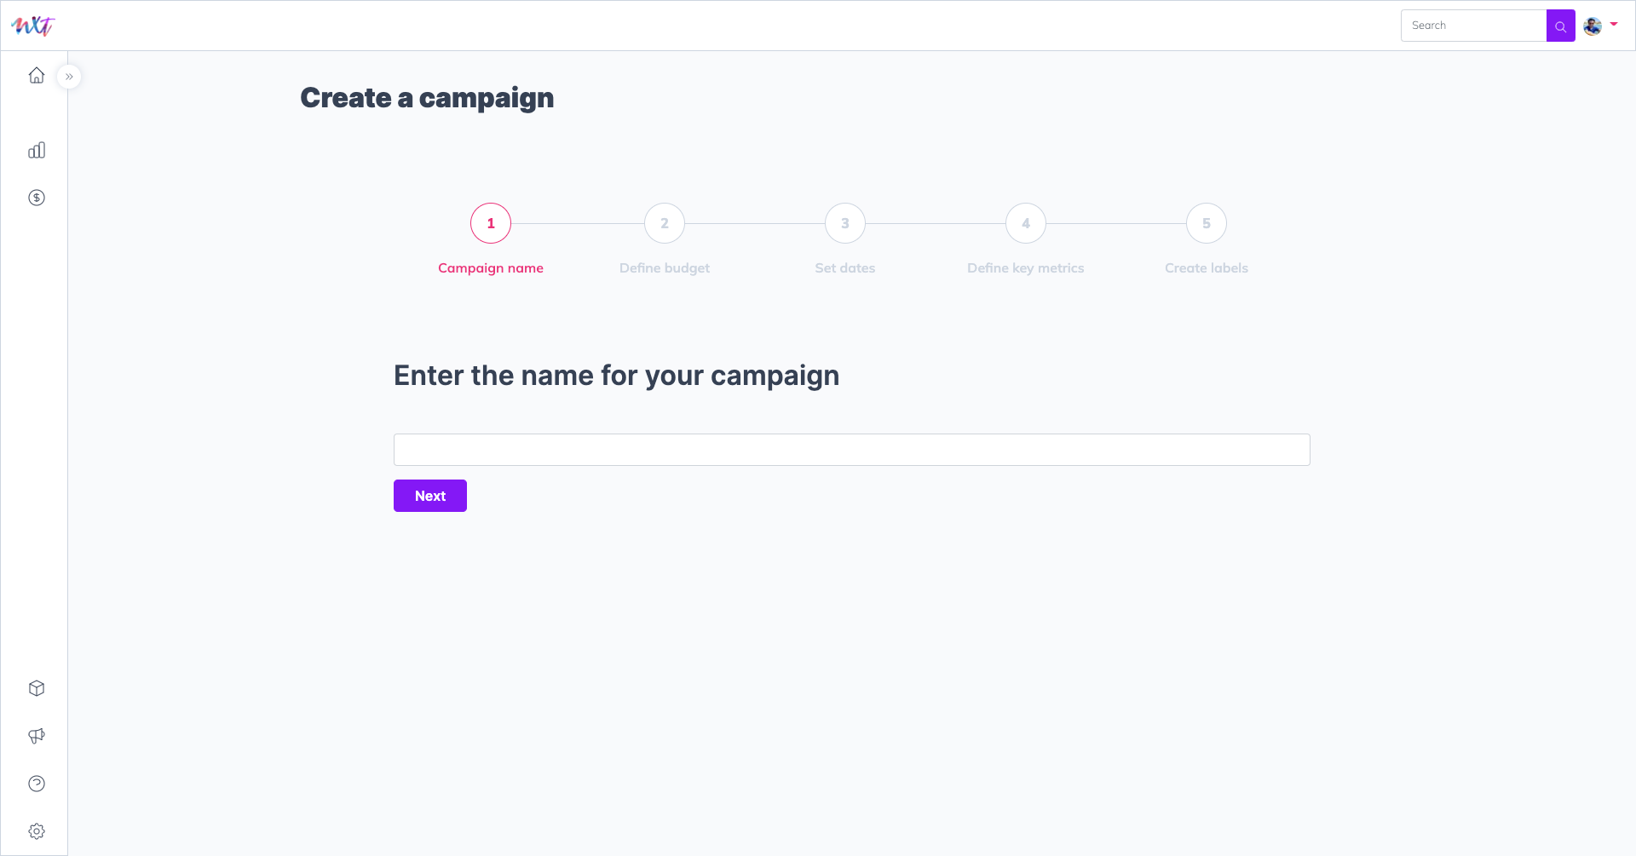Go to step 5 Create labels

pyautogui.click(x=1207, y=223)
